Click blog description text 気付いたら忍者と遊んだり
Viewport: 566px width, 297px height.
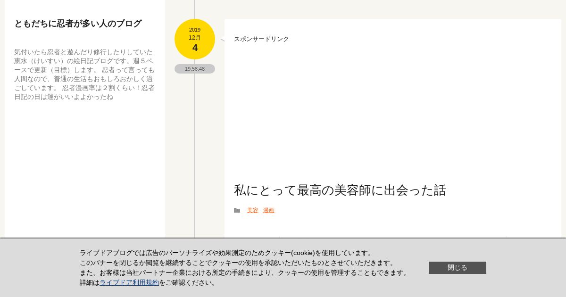coord(84,74)
